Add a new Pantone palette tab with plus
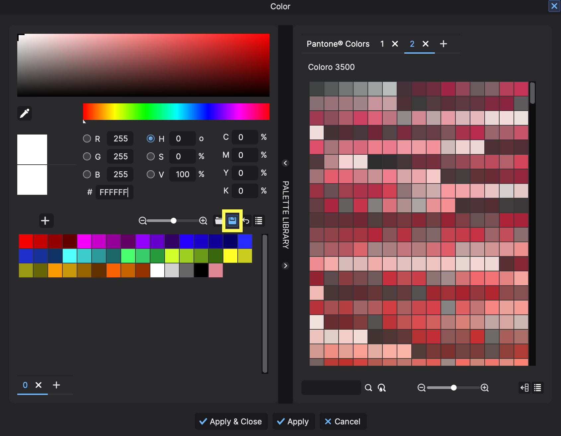The image size is (561, 436). 443,43
